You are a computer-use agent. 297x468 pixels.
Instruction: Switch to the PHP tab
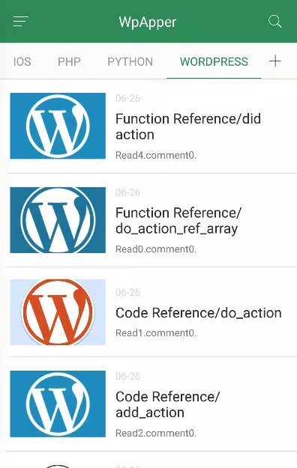point(69,62)
